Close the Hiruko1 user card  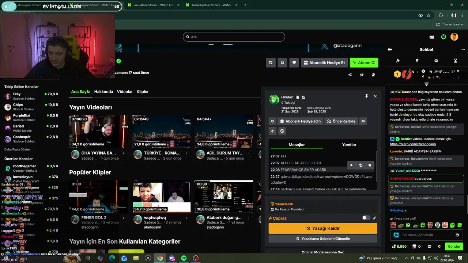click(x=375, y=96)
